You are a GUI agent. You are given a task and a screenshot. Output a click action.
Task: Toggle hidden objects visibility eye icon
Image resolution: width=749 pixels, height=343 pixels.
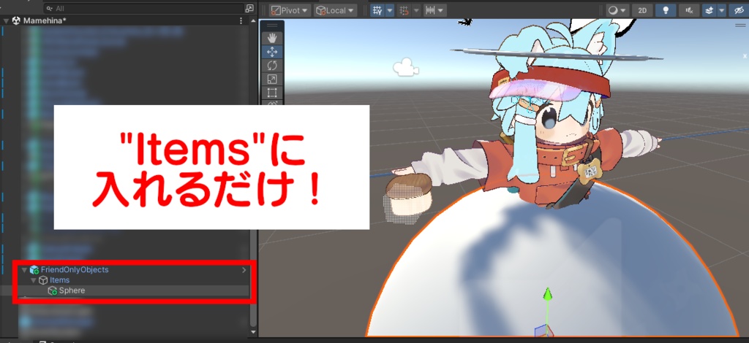[739, 10]
